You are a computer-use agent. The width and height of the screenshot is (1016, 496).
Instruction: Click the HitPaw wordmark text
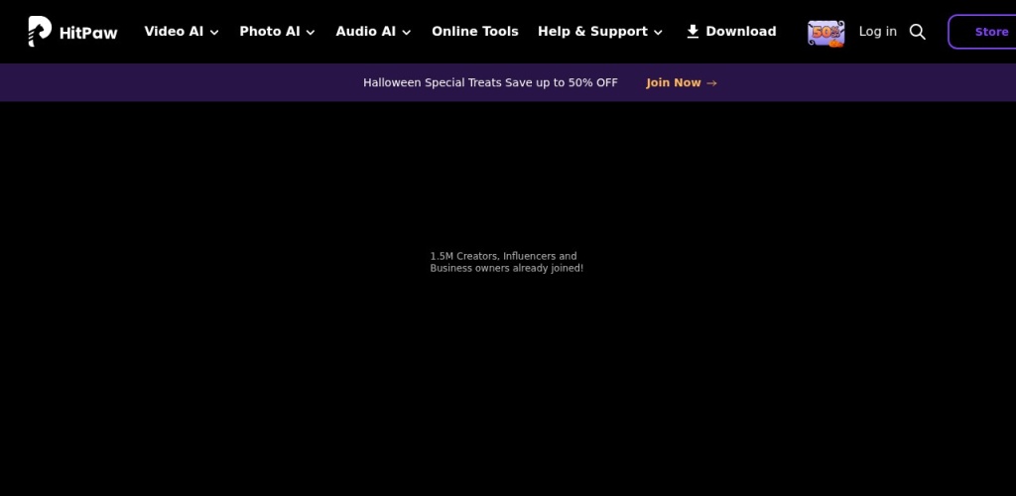tap(88, 33)
